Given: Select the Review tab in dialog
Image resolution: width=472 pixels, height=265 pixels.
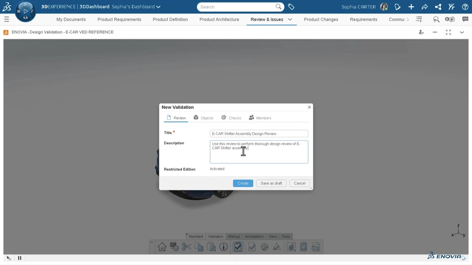Looking at the screenshot, I should coord(176,118).
